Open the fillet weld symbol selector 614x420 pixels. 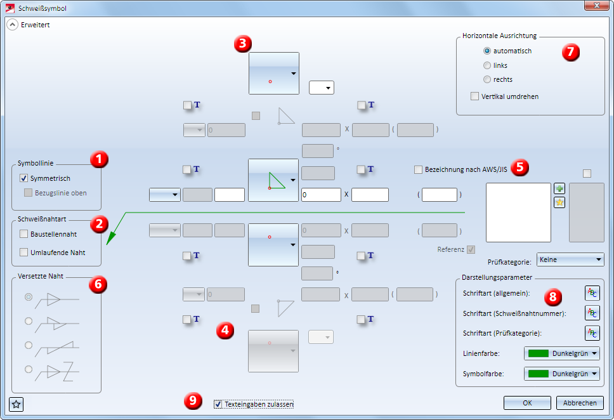tap(273, 180)
